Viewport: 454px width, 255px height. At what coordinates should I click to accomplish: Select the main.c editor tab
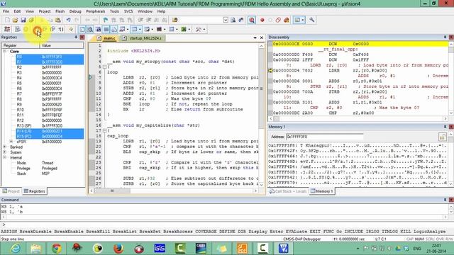(x=106, y=38)
